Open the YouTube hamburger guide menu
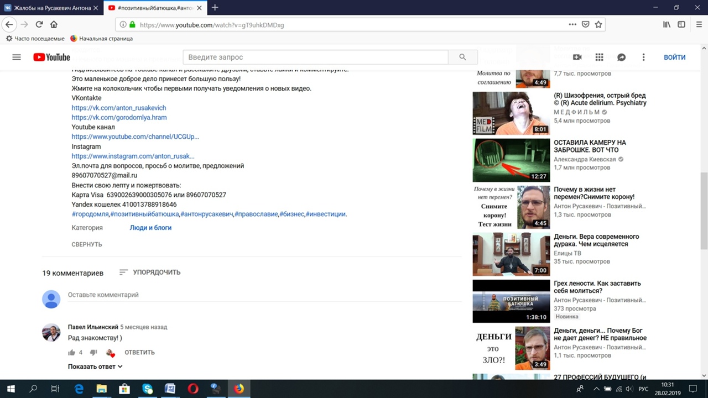This screenshot has width=708, height=398. click(17, 57)
